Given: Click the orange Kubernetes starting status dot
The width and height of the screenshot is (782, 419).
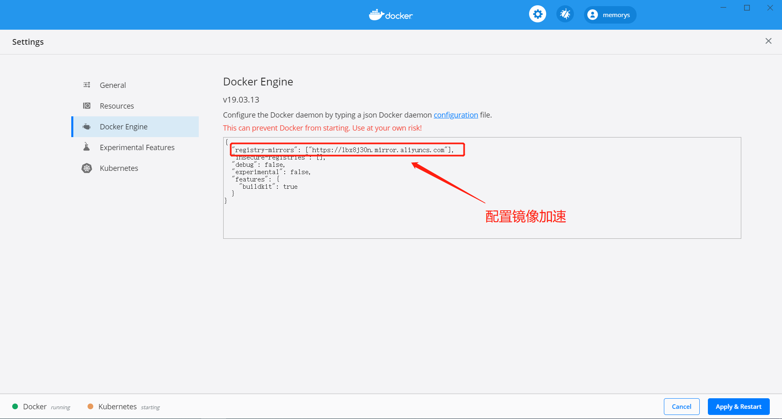Looking at the screenshot, I should [x=90, y=406].
